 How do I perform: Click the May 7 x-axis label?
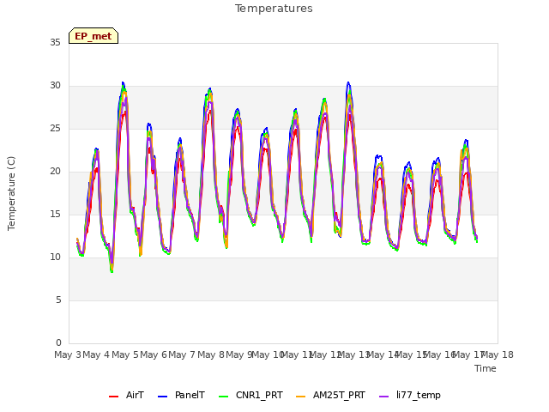point(182,354)
